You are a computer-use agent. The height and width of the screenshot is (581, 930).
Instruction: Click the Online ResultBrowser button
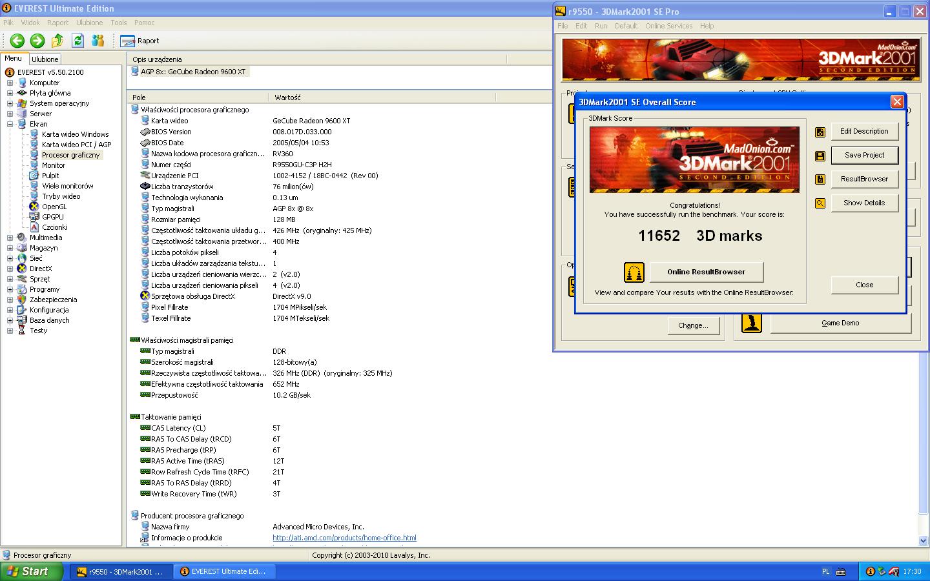pyautogui.click(x=706, y=272)
